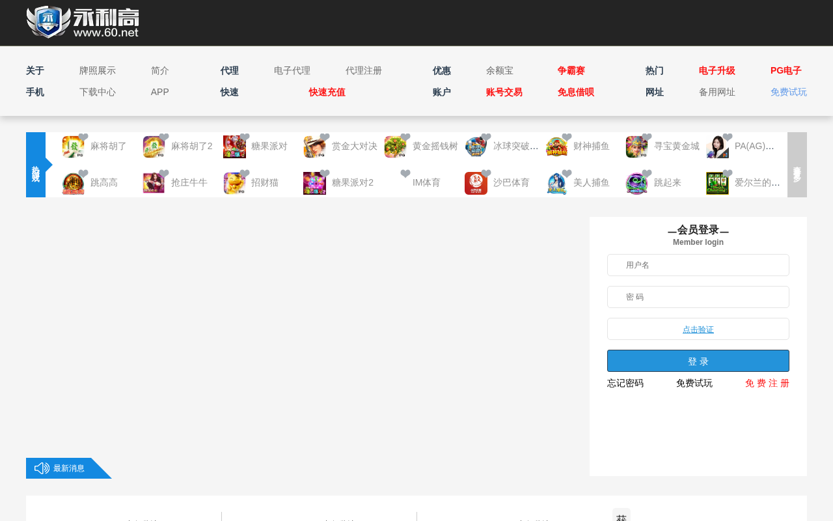The width and height of the screenshot is (833, 521).
Task: Select 余额宝 in the navigation
Action: pos(500,71)
